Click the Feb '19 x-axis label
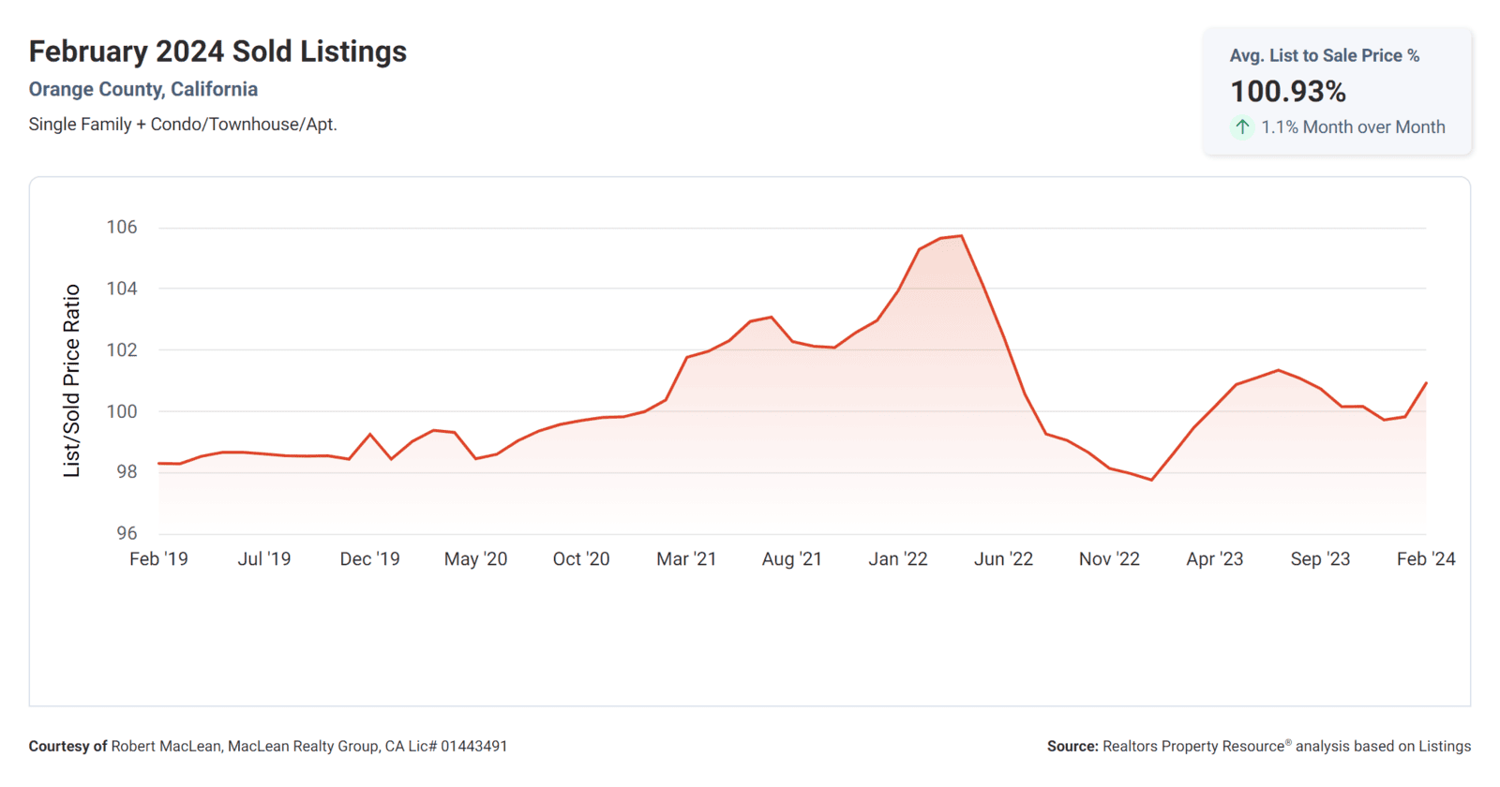This screenshot has width=1500, height=787. point(158,559)
